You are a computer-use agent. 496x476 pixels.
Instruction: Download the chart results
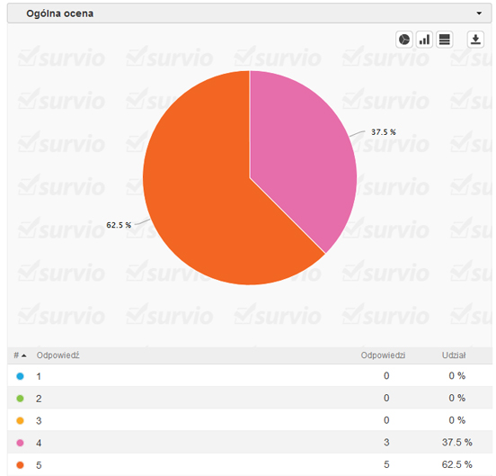[475, 40]
